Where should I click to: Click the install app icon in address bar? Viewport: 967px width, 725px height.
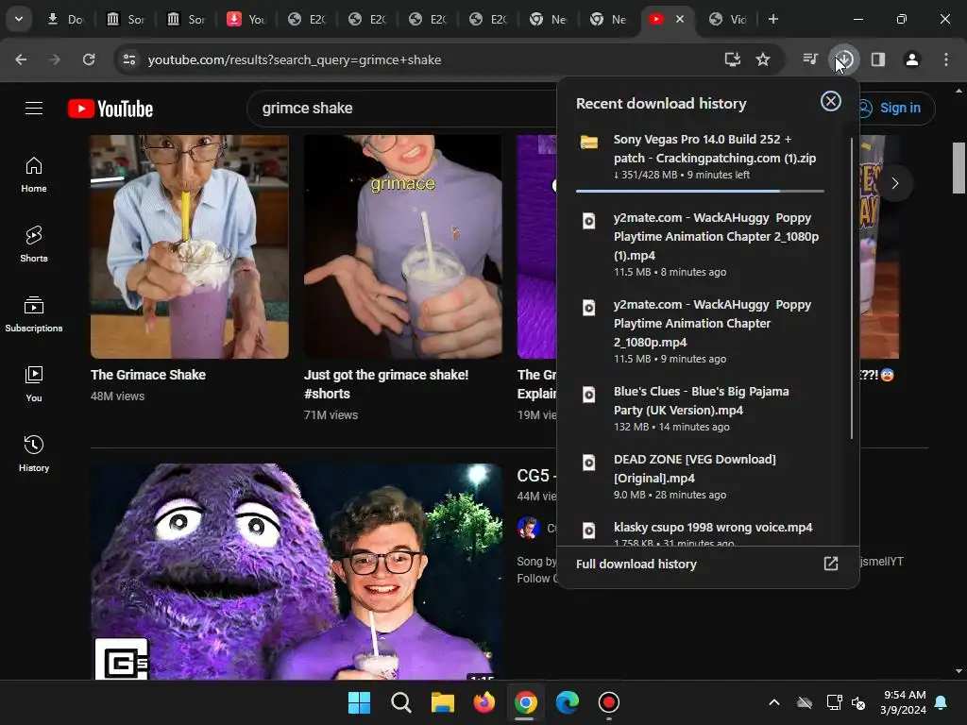(x=732, y=59)
